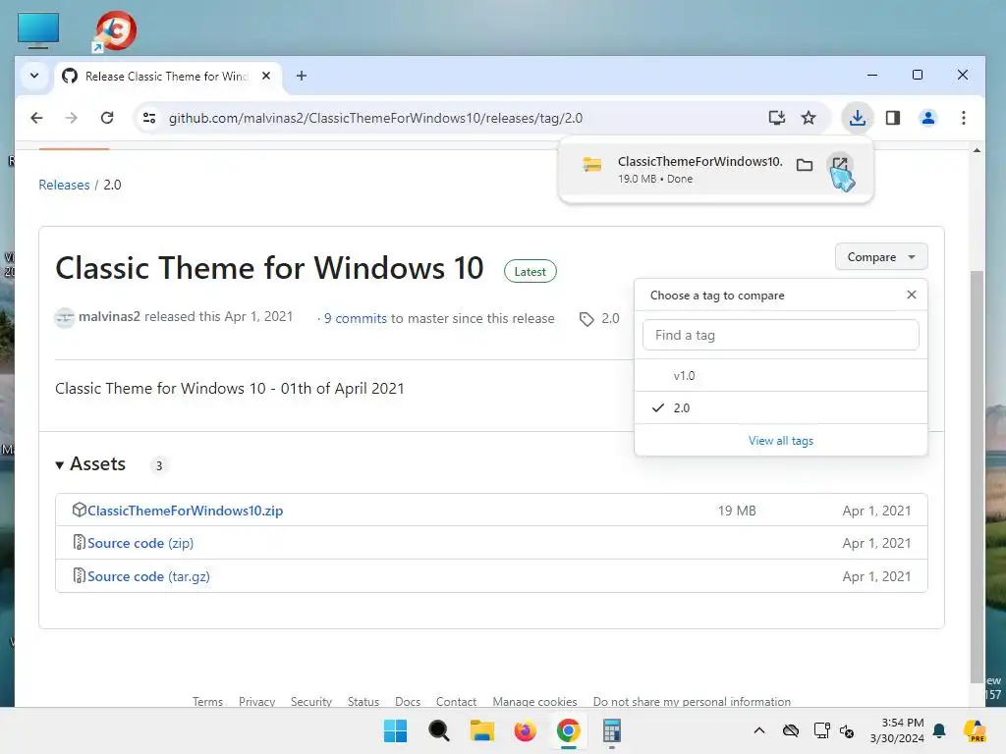Open the 9 commits link
1006x754 pixels.
[x=355, y=319]
